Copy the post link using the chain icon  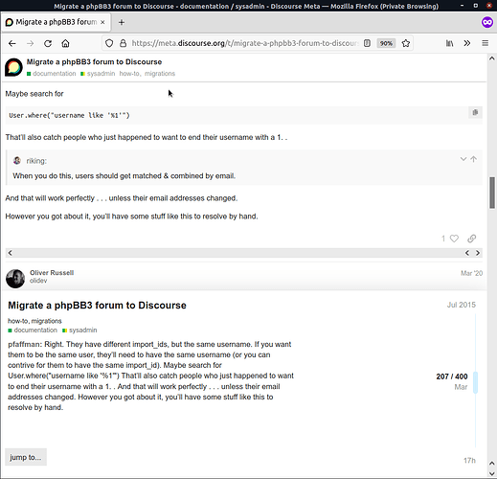tap(472, 239)
